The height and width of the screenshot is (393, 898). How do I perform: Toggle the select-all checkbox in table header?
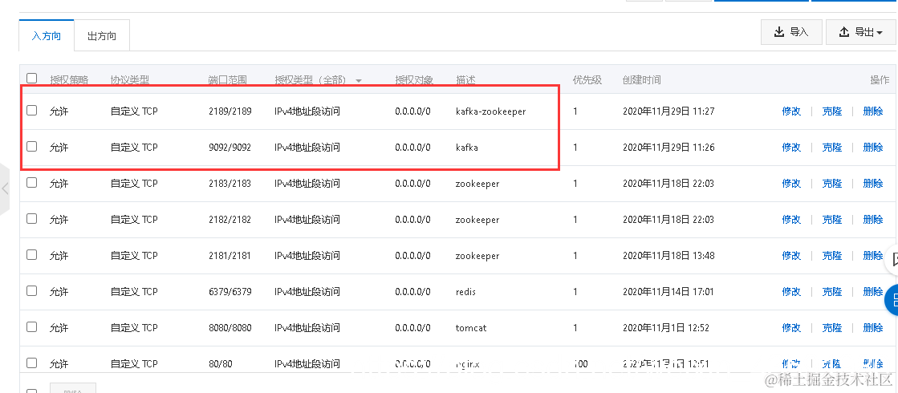[32, 79]
